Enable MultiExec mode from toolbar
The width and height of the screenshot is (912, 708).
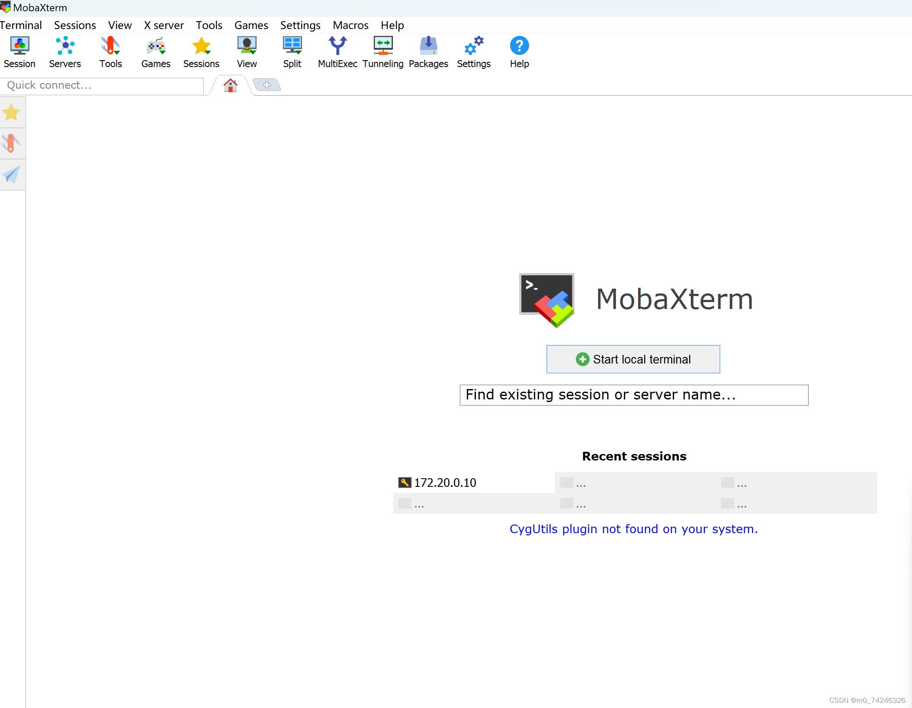337,52
